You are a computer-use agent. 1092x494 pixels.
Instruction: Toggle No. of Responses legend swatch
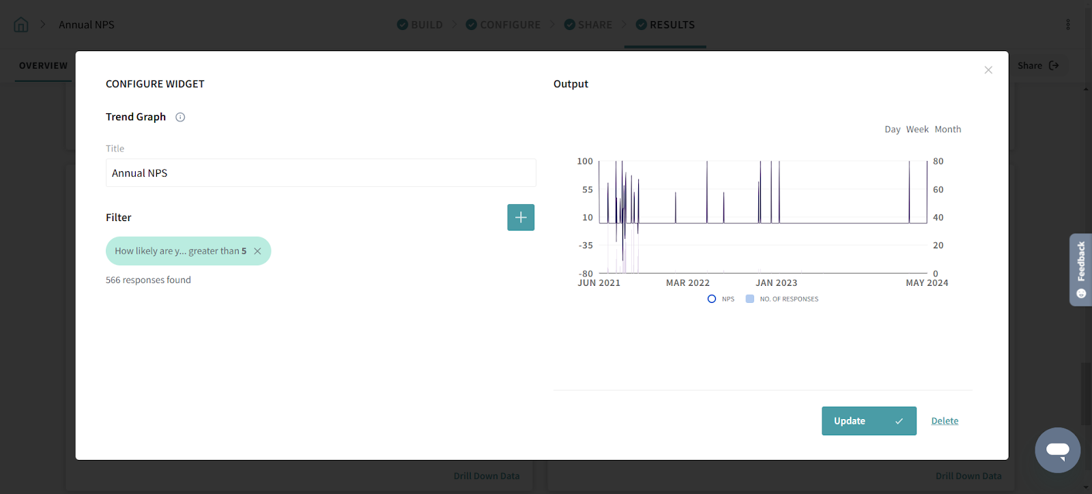coord(750,299)
